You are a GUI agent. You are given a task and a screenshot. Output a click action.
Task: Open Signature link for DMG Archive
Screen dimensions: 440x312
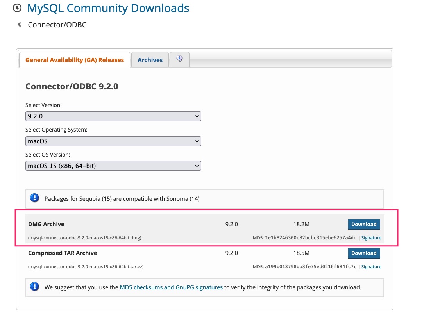pos(371,238)
